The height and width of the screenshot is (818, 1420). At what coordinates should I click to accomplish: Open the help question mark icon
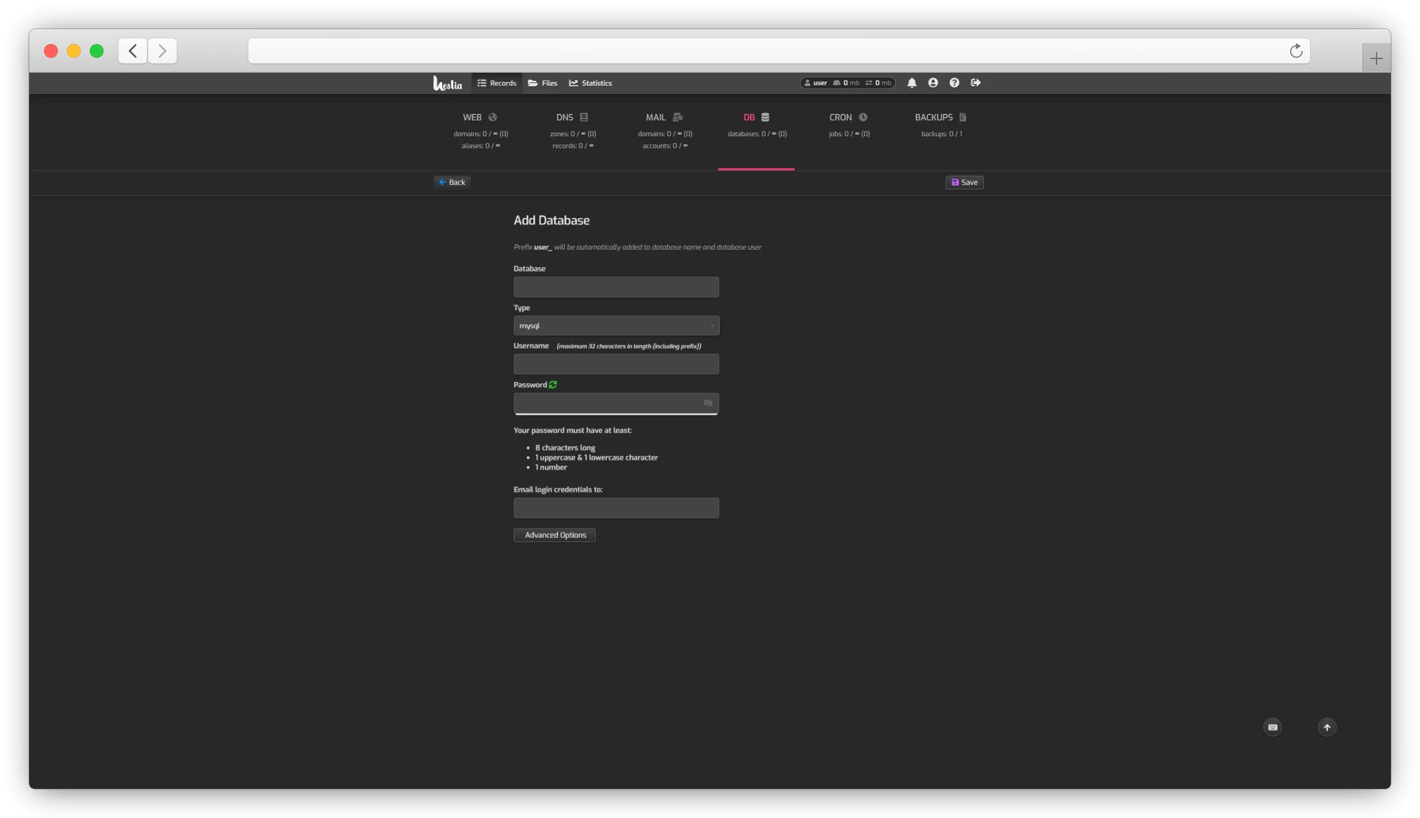pyautogui.click(x=954, y=82)
